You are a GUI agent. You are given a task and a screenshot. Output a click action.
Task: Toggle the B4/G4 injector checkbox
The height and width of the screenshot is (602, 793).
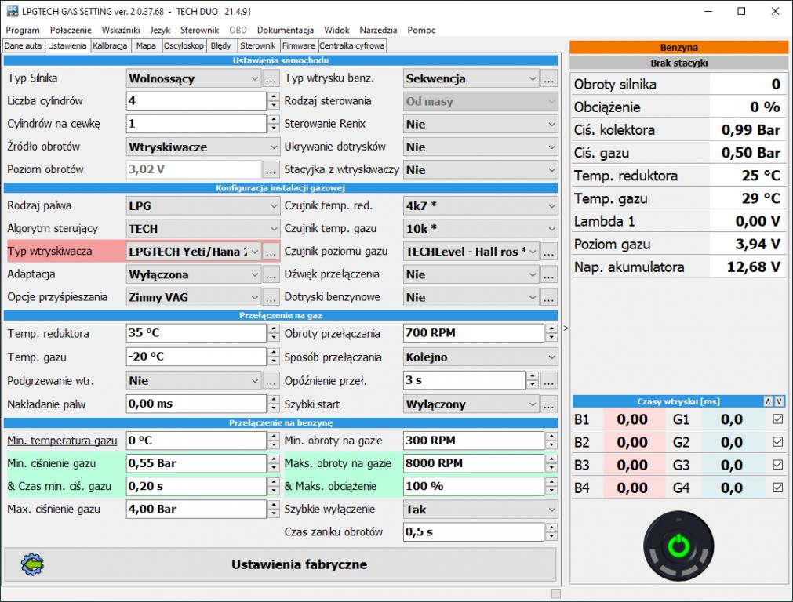pos(778,488)
